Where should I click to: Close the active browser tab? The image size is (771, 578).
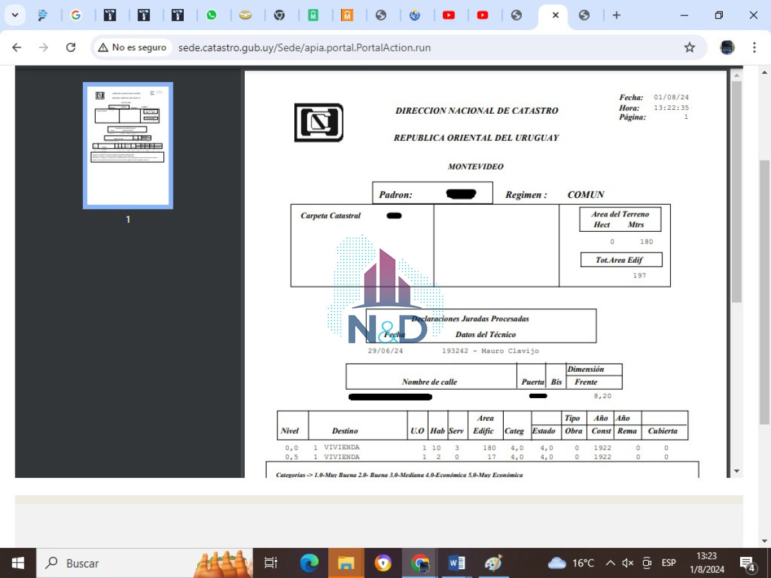555,15
